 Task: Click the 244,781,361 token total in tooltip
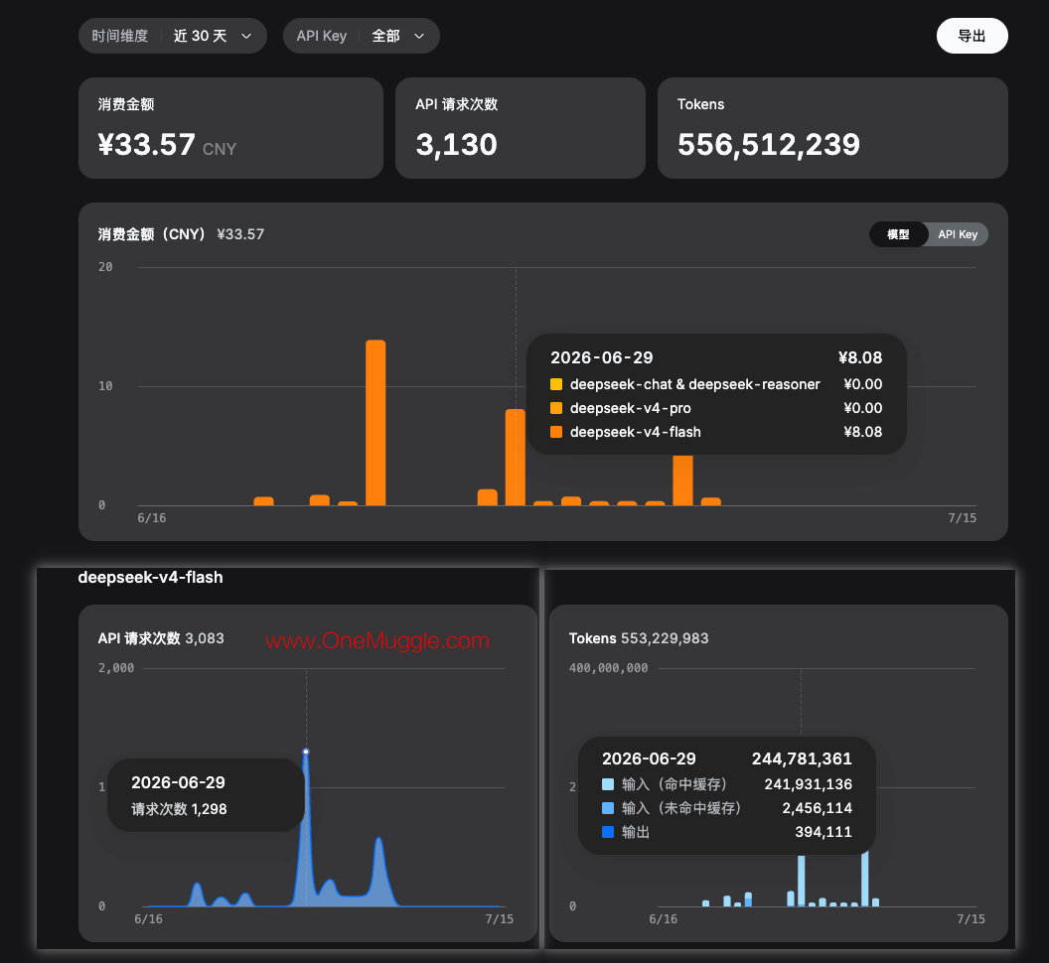pos(802,759)
